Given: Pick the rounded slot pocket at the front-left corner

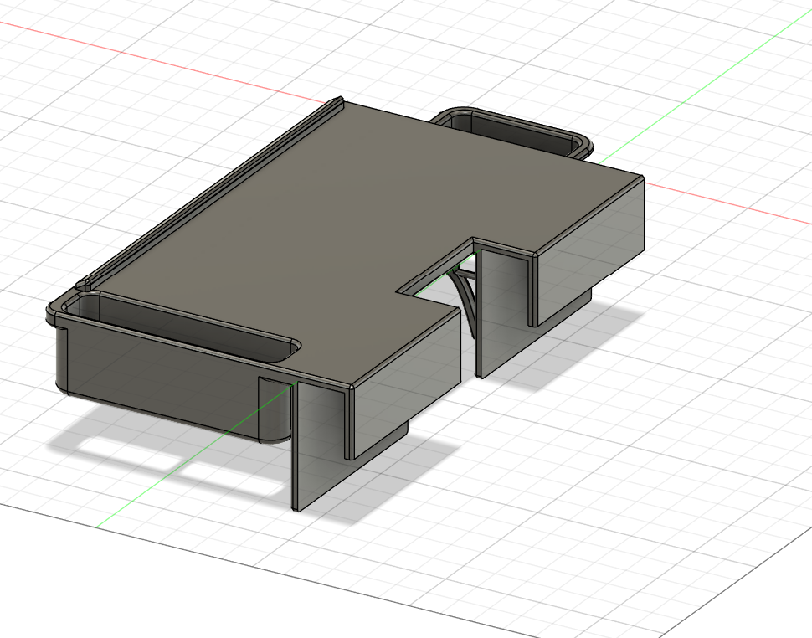Looking at the screenshot, I should [182, 327].
